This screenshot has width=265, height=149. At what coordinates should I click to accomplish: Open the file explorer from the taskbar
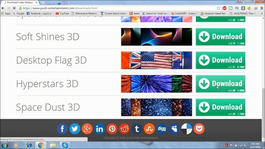click(53, 145)
